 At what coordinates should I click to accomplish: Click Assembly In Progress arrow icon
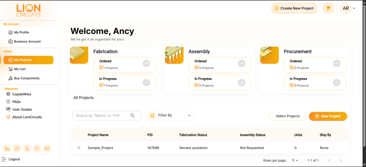coord(242,82)
